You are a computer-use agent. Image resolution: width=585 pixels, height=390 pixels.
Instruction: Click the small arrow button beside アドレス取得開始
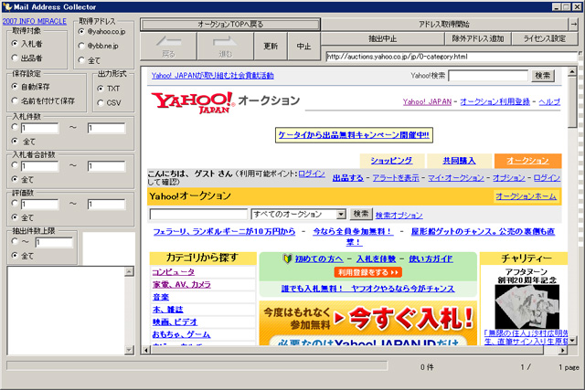573,23
